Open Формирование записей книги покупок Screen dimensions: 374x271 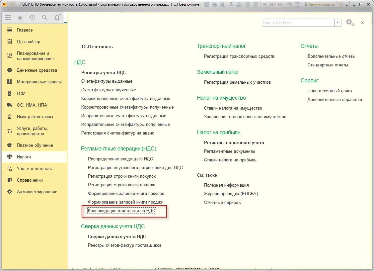coord(126,193)
